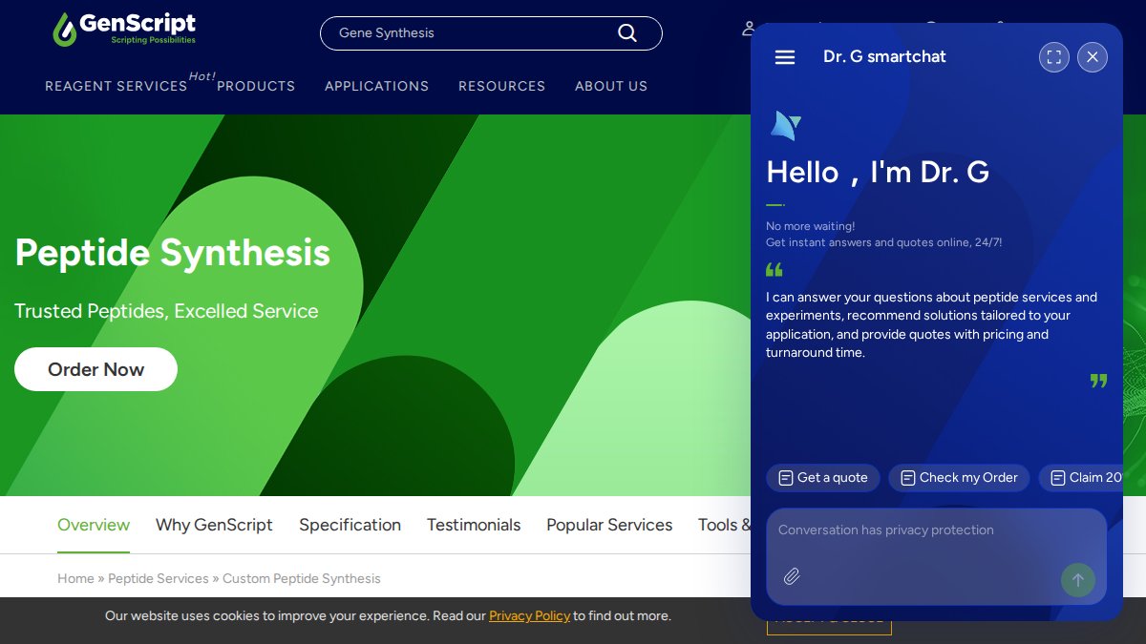The height and width of the screenshot is (644, 1146).
Task: Click the Get a quote chip
Action: pos(823,478)
